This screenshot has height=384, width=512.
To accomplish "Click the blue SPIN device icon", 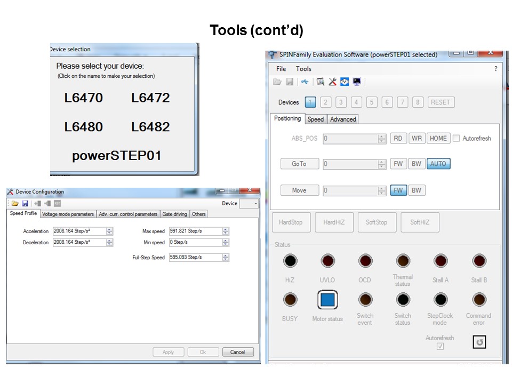I will (346, 81).
